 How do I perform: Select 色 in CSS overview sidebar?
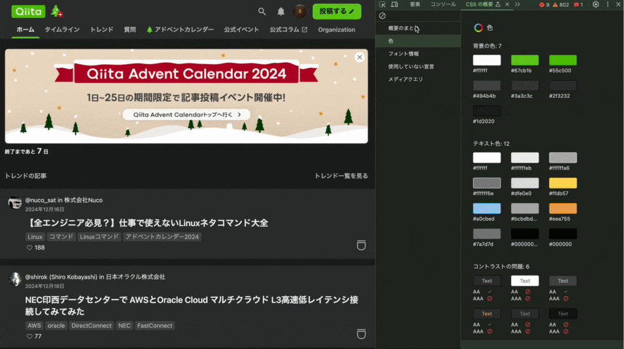click(418, 41)
